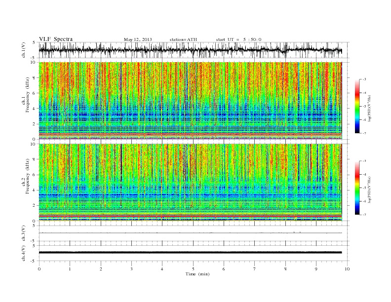
Task: Click the time axis tick label "1"
Action: click(x=70, y=269)
